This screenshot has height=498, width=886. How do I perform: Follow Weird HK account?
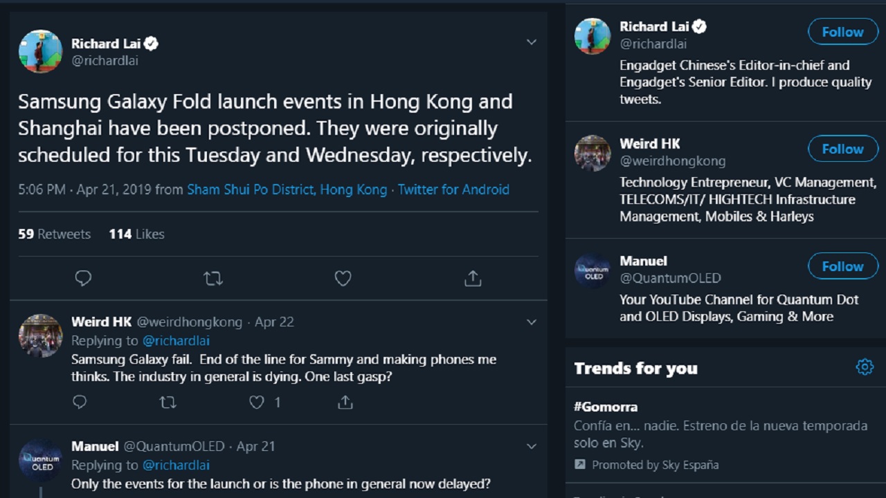(x=842, y=149)
